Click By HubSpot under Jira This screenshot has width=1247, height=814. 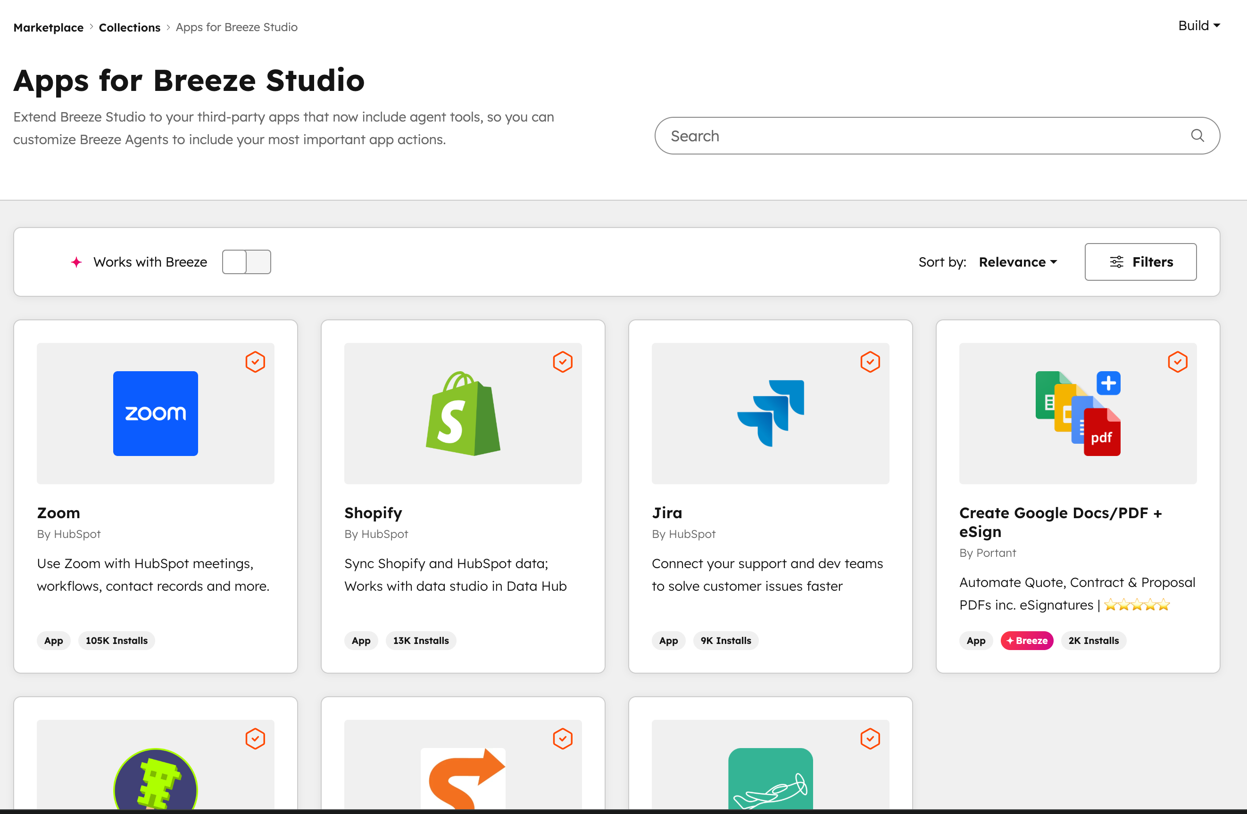pos(684,534)
